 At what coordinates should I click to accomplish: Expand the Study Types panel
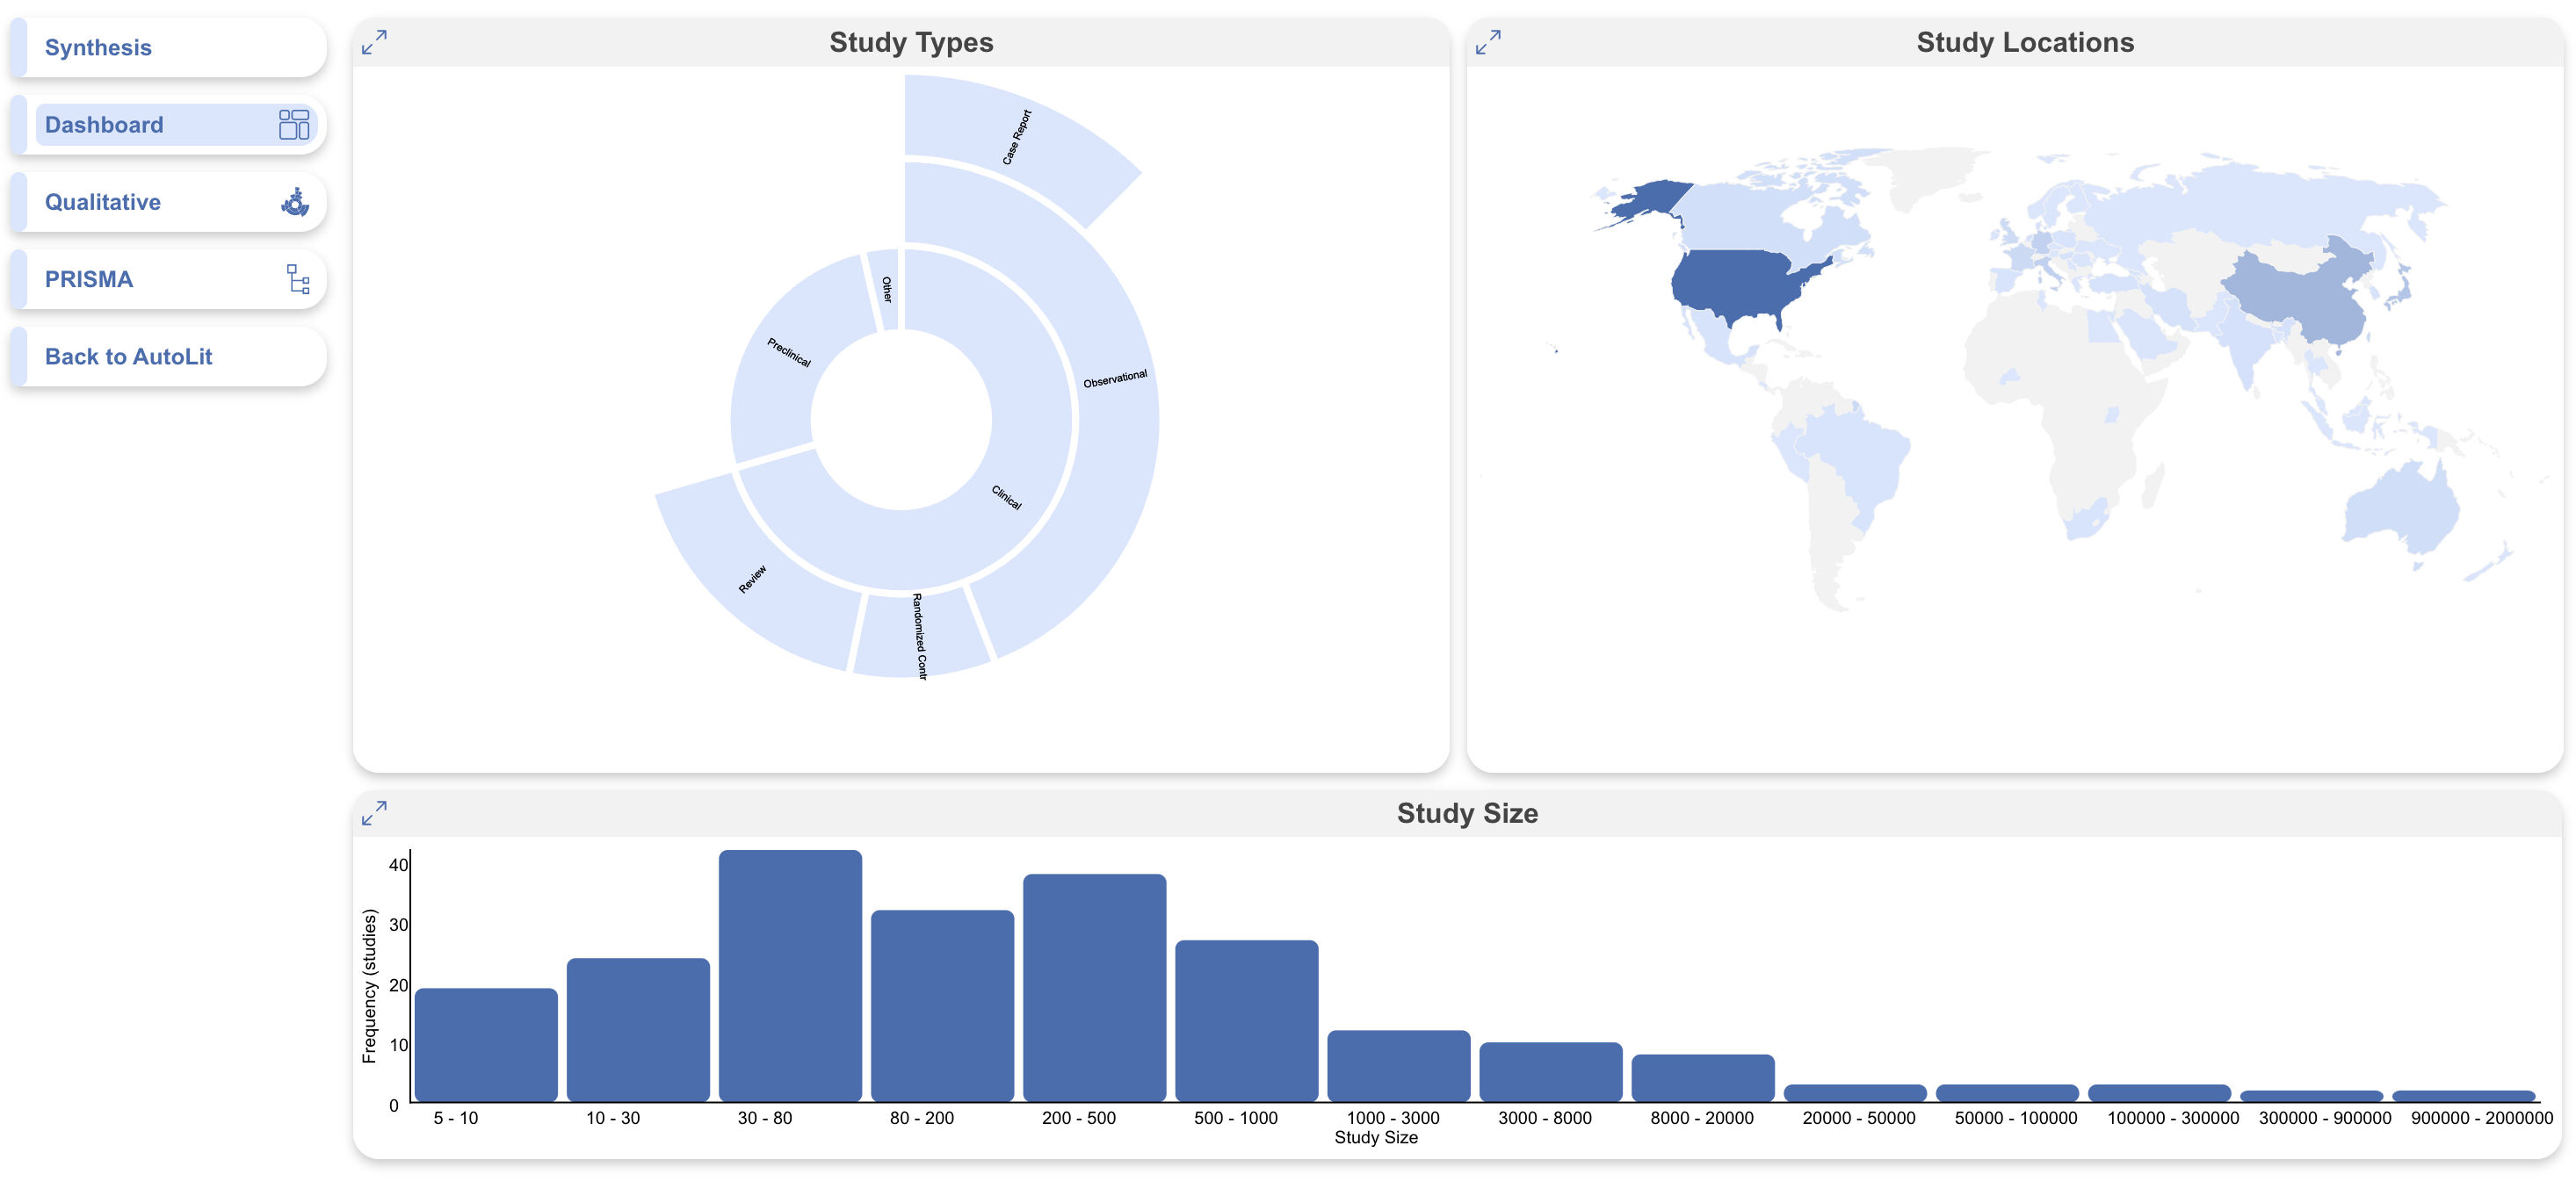click(374, 42)
